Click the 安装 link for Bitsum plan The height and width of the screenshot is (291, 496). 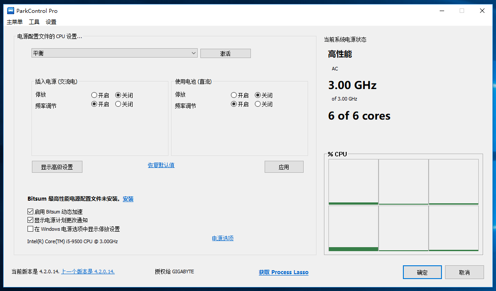(x=128, y=199)
